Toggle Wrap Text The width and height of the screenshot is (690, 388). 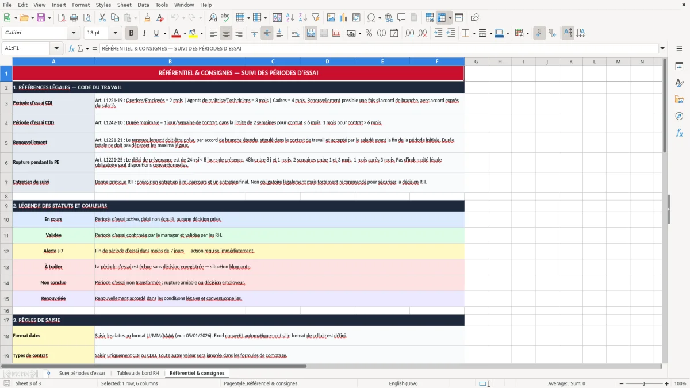pos(295,33)
